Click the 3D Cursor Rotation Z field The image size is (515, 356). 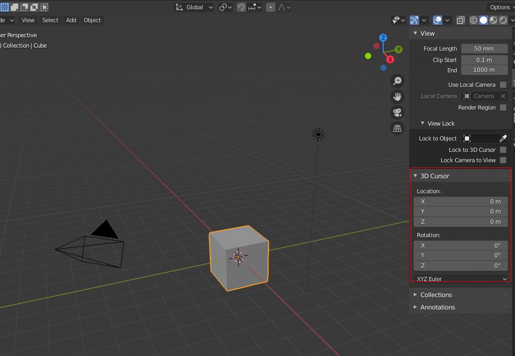tap(460, 266)
